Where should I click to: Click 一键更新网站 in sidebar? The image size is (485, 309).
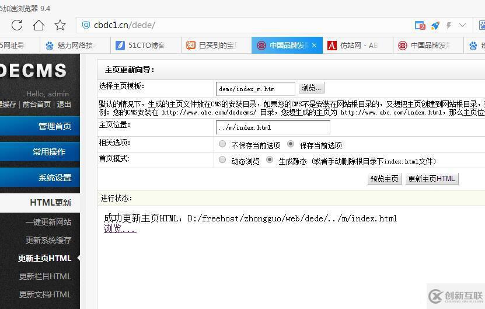click(48, 222)
